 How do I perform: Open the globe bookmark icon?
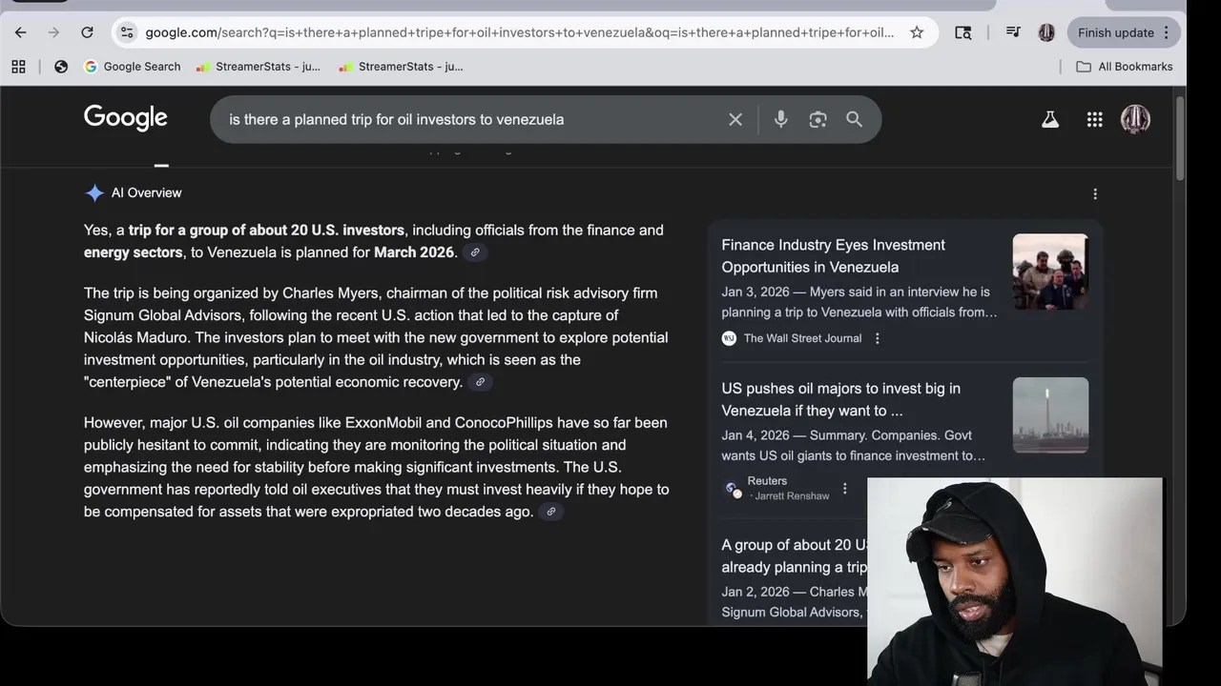coord(61,67)
